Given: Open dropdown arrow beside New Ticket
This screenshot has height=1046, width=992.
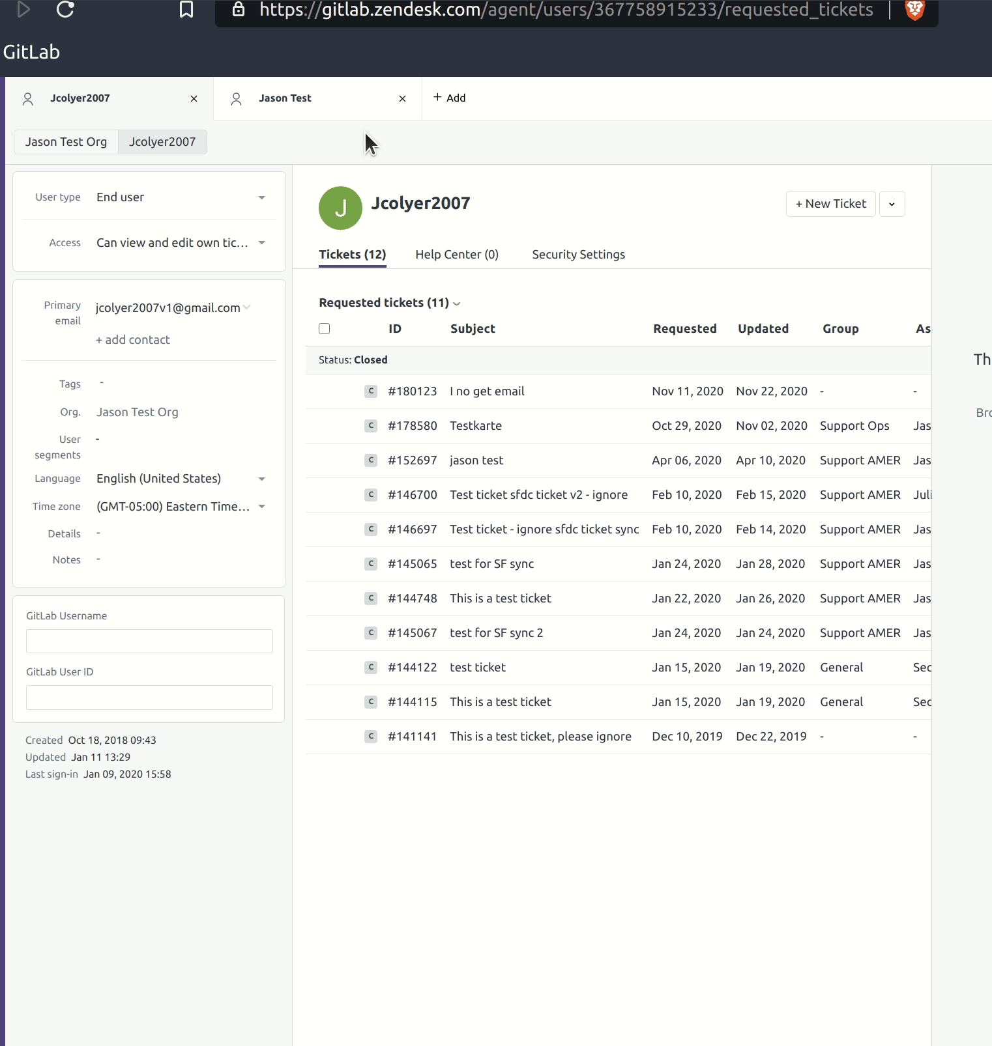Looking at the screenshot, I should (x=892, y=204).
